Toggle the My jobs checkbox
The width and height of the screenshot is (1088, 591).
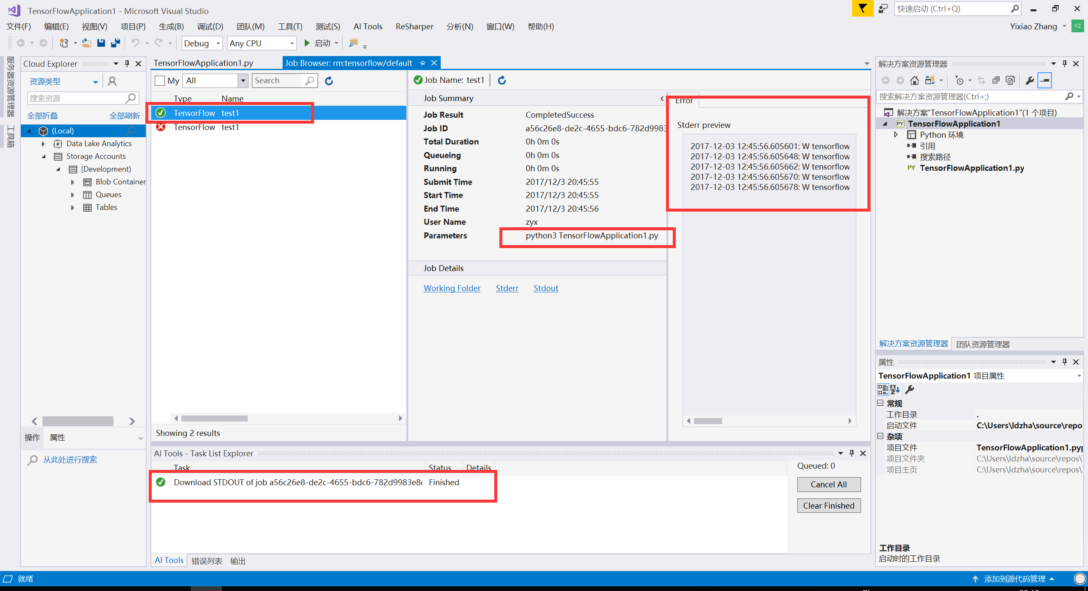[x=160, y=81]
